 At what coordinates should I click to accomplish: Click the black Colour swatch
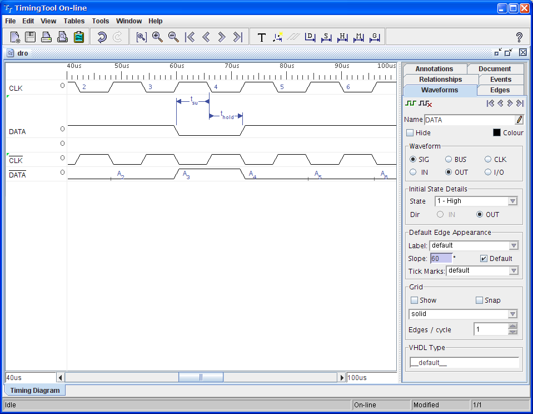[497, 132]
